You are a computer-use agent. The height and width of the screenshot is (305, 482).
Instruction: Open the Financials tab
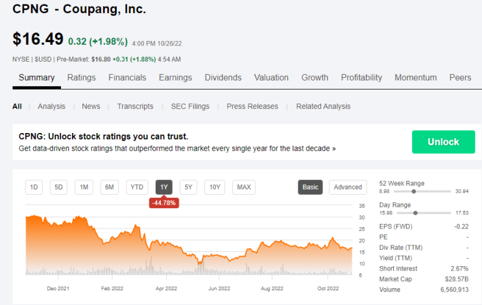(x=127, y=77)
